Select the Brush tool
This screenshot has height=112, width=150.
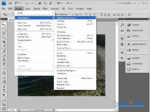tap(4, 55)
